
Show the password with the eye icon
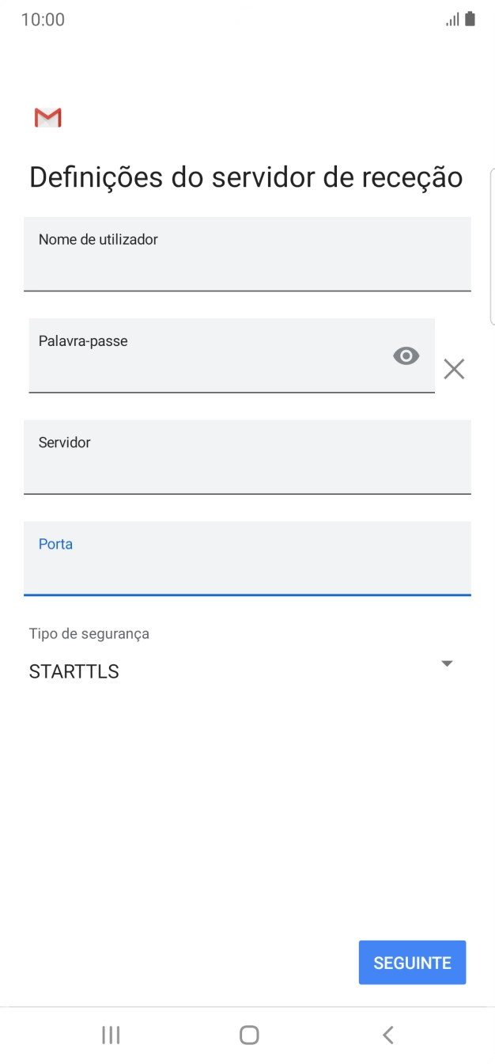pyautogui.click(x=406, y=355)
